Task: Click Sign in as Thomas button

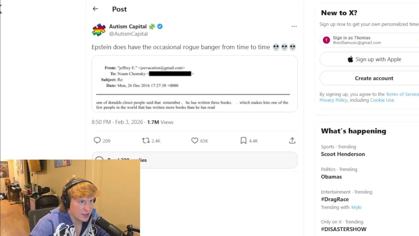Action: pyautogui.click(x=369, y=40)
